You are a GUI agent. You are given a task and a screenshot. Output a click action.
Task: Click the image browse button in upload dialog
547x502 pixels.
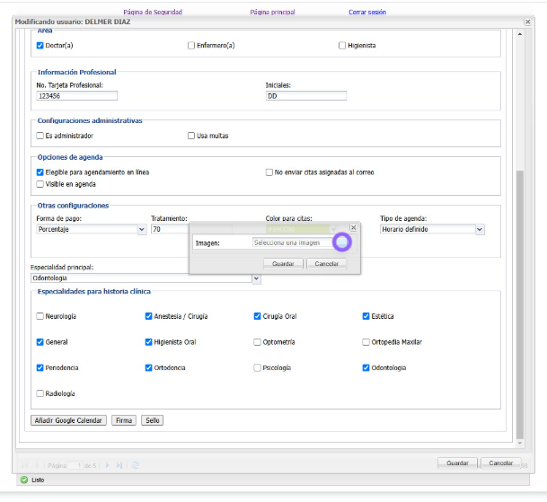[341, 242]
